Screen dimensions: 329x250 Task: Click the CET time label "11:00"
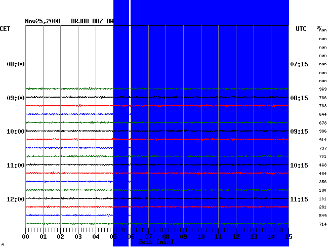click(16, 165)
